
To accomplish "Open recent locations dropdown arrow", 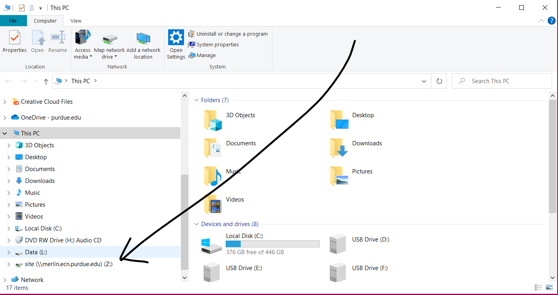I will [36, 81].
